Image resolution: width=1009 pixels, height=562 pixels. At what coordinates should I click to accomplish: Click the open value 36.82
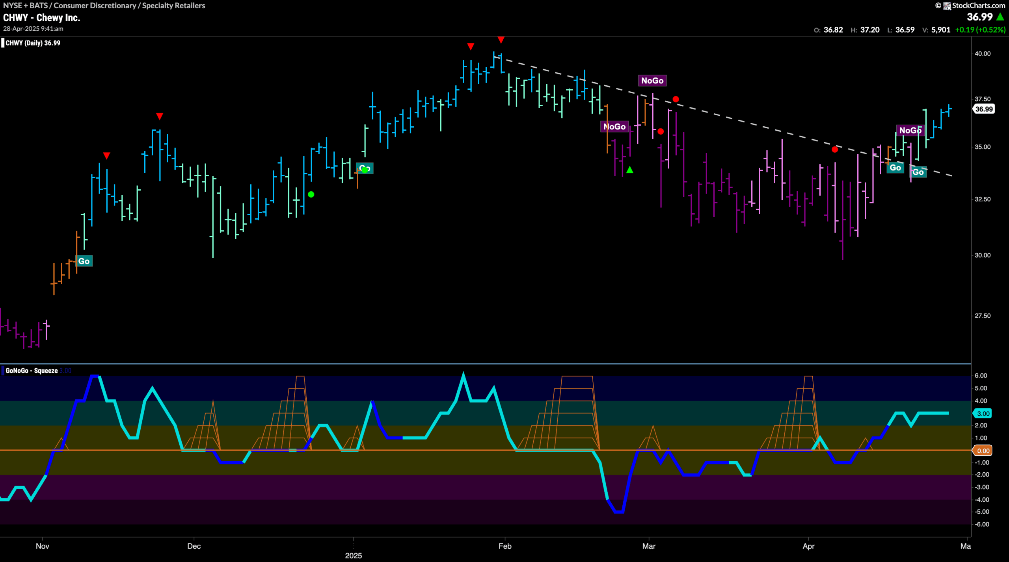coord(833,30)
